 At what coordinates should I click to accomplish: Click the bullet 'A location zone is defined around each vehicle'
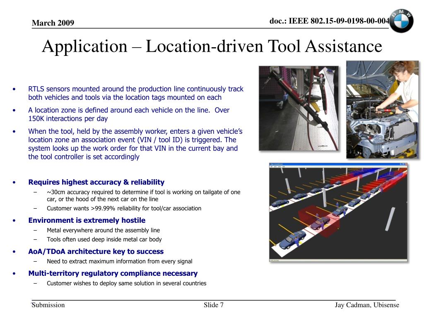point(129,114)
